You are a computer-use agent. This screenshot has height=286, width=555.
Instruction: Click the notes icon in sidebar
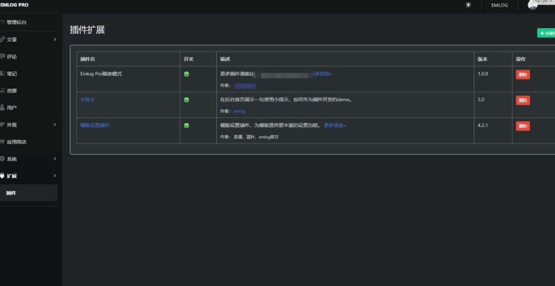[3, 73]
